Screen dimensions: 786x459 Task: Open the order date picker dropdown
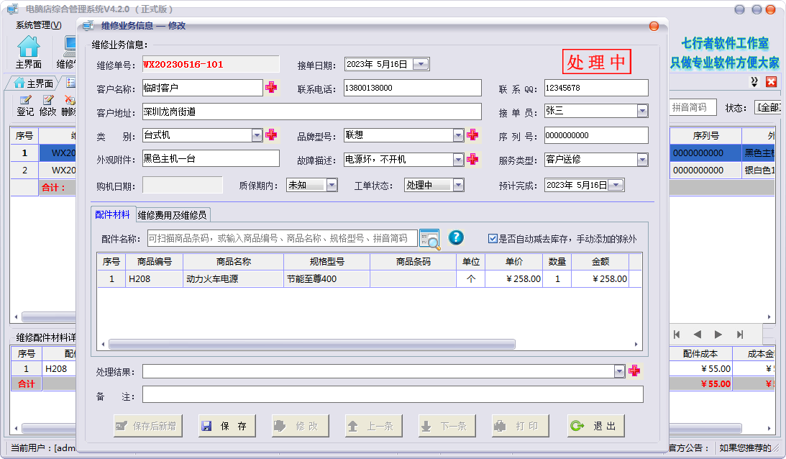tap(421, 64)
